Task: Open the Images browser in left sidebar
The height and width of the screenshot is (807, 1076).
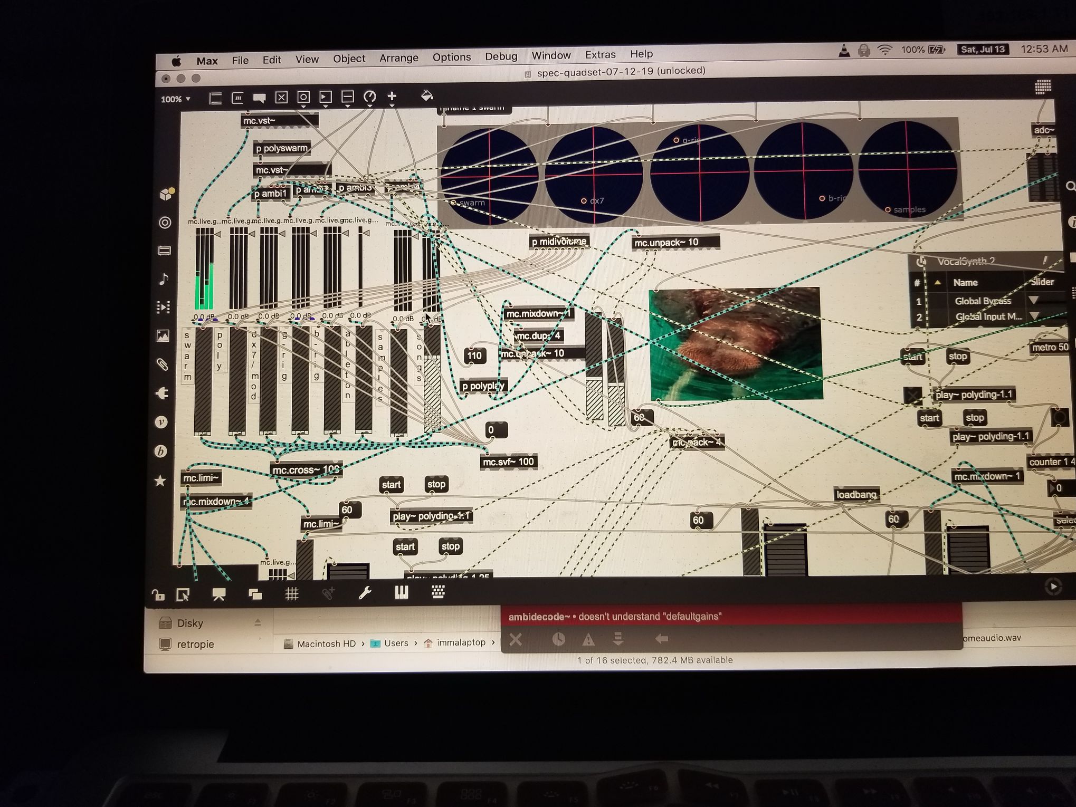Action: [163, 336]
